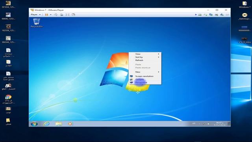Open the 384344_125... desktop image file
This screenshot has height=142, width=252.
8,39
